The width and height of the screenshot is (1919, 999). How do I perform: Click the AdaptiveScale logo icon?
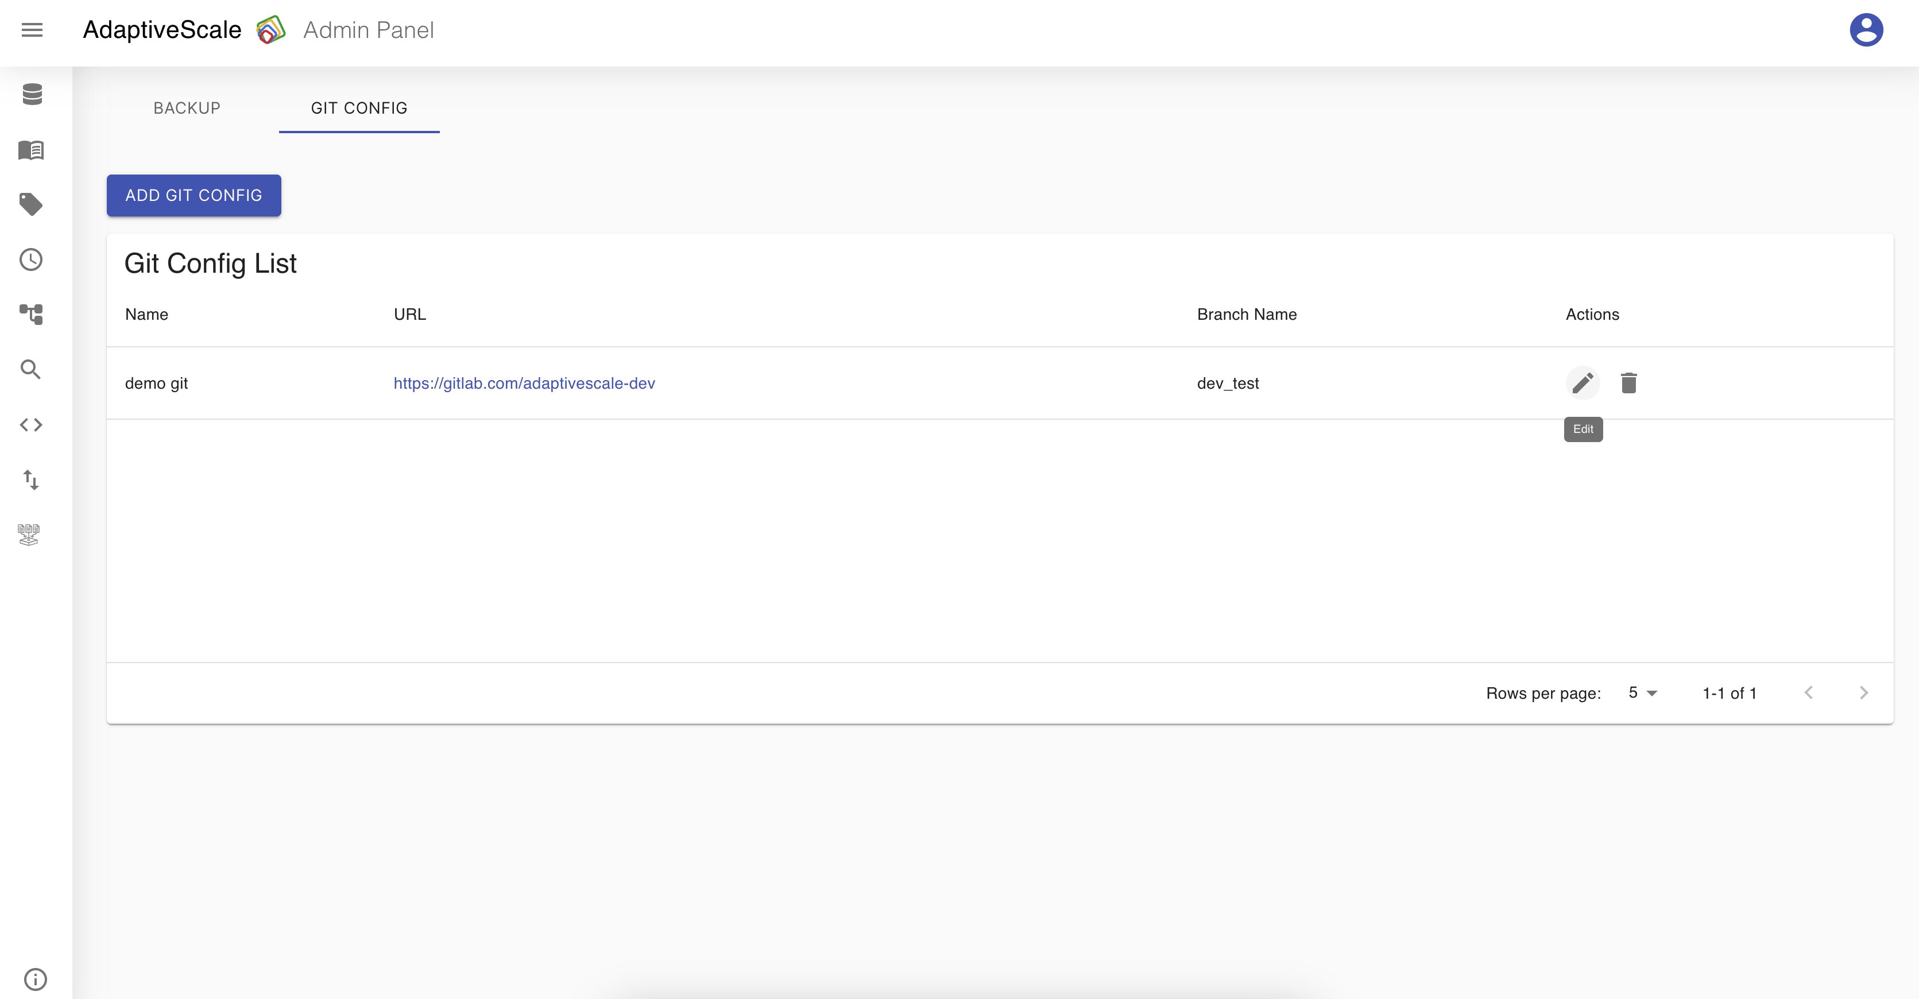coord(271,30)
